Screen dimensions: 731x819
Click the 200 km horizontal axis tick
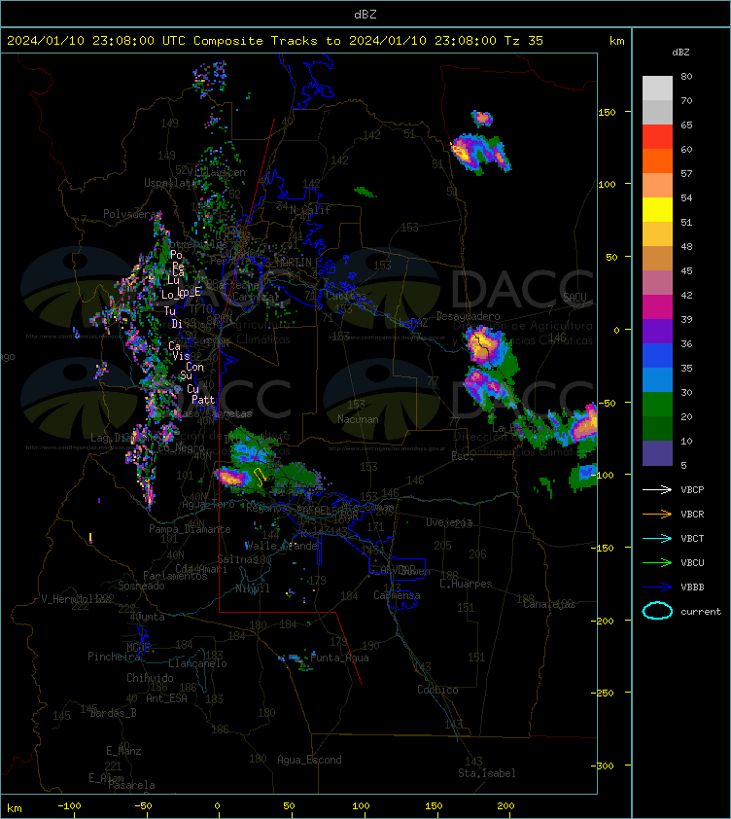click(505, 806)
